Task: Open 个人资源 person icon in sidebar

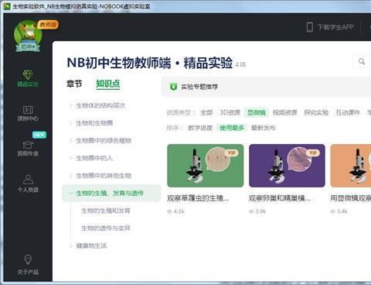Action: click(x=28, y=180)
